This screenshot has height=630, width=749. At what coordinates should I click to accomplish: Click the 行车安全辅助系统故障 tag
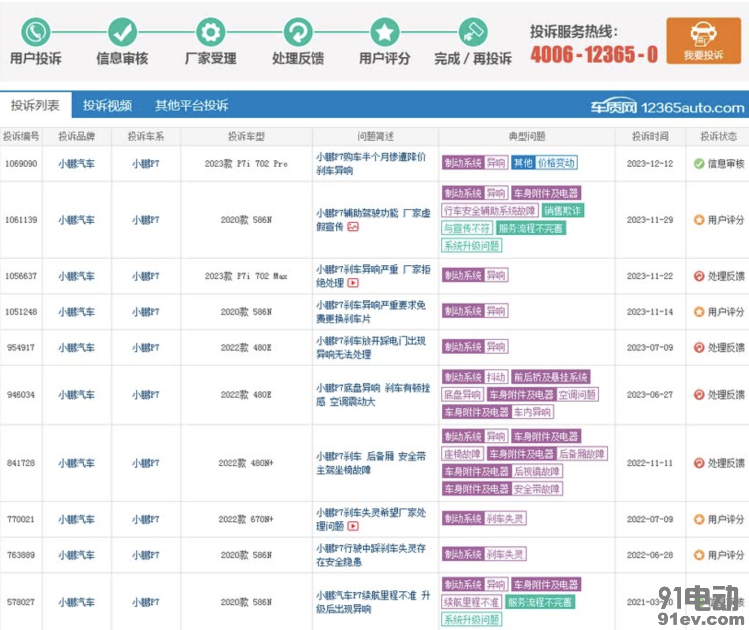(490, 210)
